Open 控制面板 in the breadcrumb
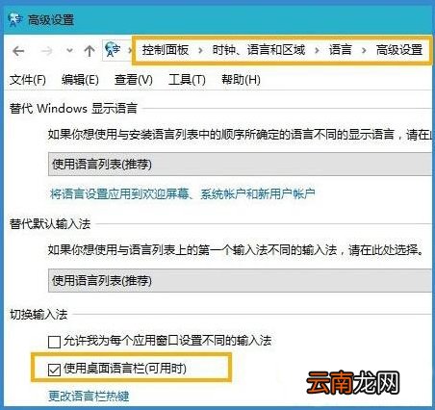Image resolution: width=435 pixels, height=410 pixels. pos(166,50)
